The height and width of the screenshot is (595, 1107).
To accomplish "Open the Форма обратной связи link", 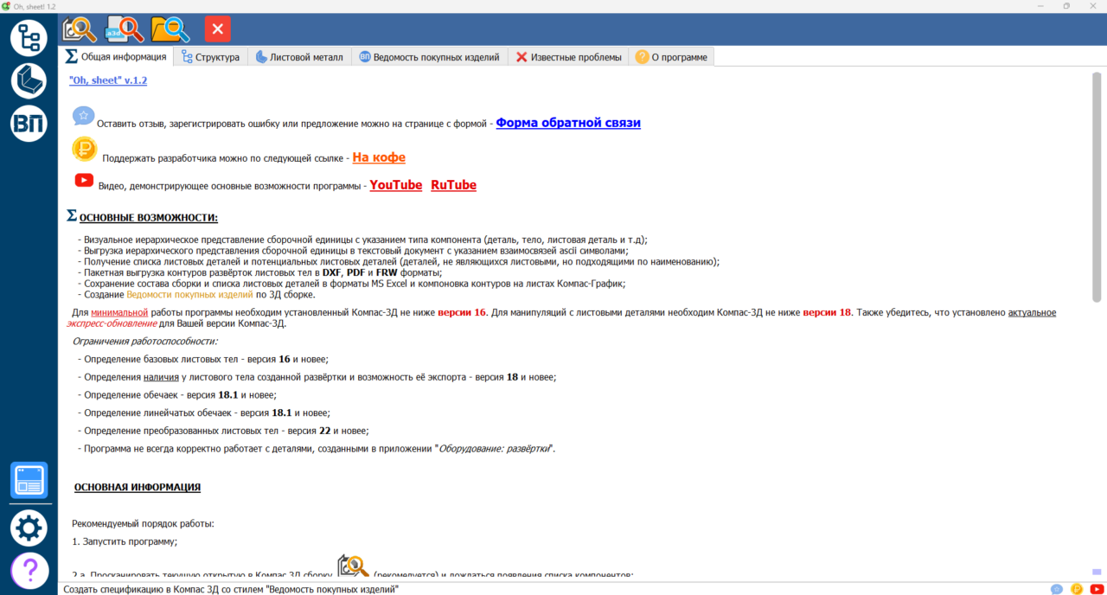I will tap(568, 123).
